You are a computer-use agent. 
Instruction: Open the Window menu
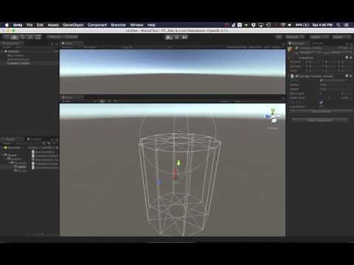136,25
